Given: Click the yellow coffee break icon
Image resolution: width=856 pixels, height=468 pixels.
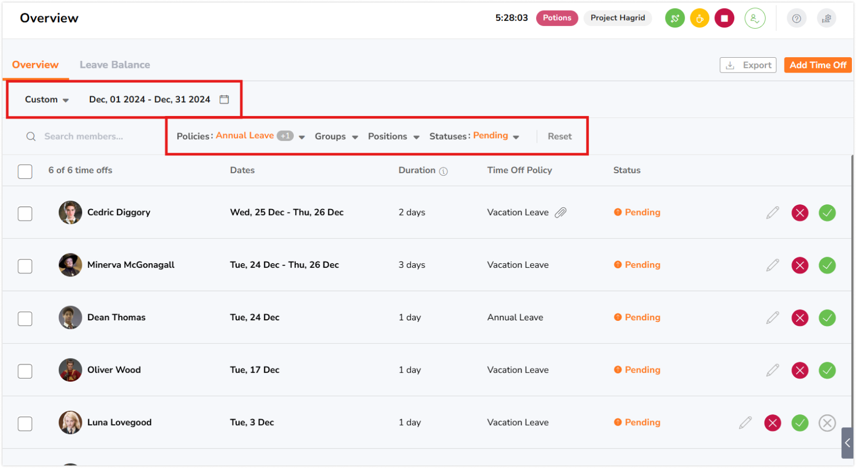Looking at the screenshot, I should (x=699, y=18).
